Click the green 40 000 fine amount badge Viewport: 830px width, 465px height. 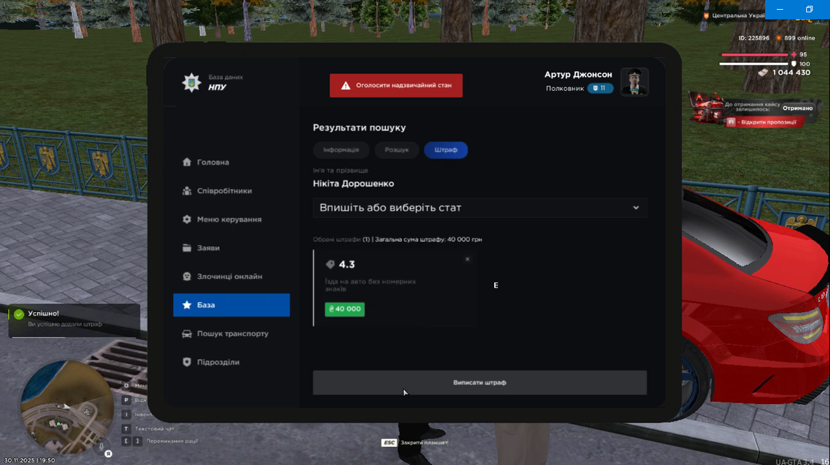click(x=345, y=309)
